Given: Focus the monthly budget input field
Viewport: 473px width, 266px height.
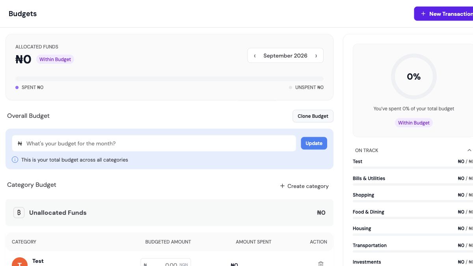Looking at the screenshot, I should coord(154,143).
